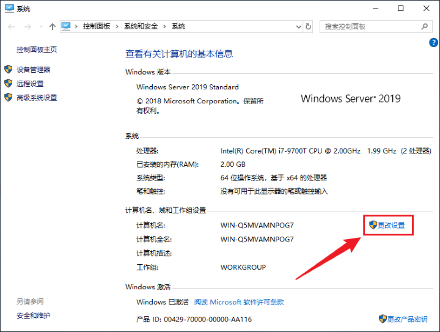Minimize the 系统 window
Image resolution: width=440 pixels, height=332 pixels.
[x=375, y=9]
